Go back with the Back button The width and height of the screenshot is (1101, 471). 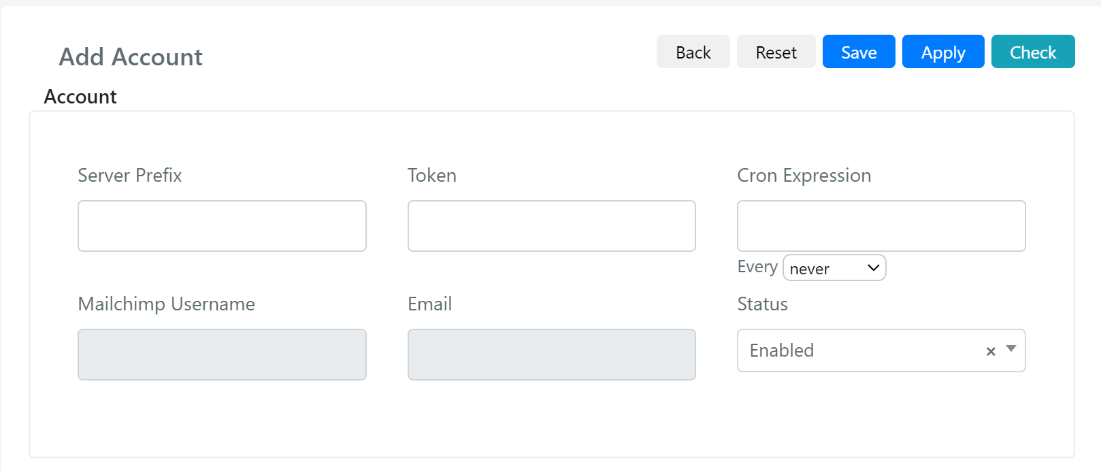tap(693, 52)
